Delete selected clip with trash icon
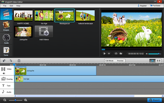The image size is (164, 103). (19, 61)
